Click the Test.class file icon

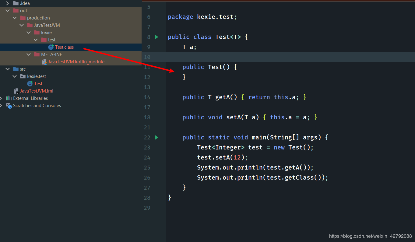(51, 47)
